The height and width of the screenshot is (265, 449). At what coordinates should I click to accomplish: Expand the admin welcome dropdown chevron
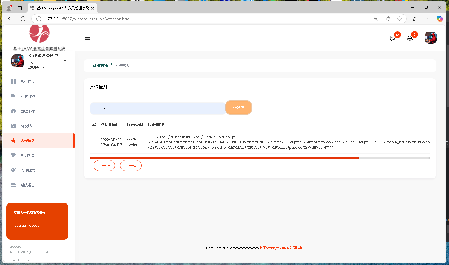point(65,61)
